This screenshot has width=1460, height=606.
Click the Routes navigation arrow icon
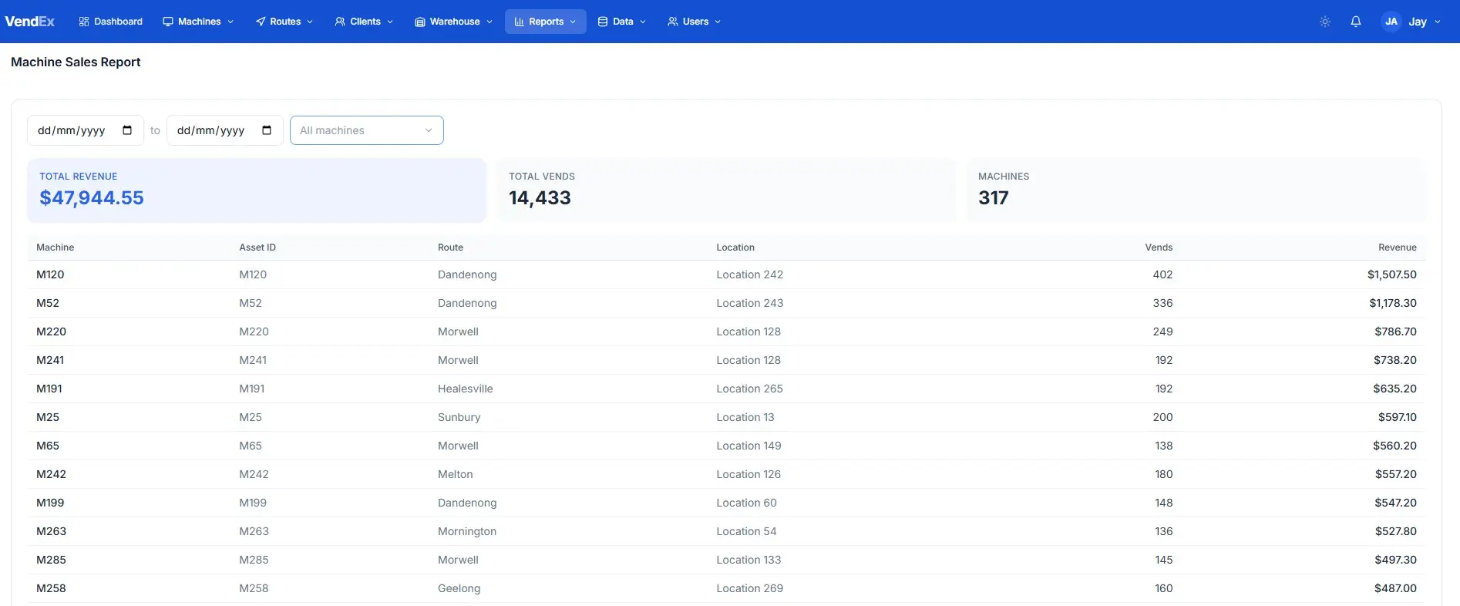[x=261, y=22]
